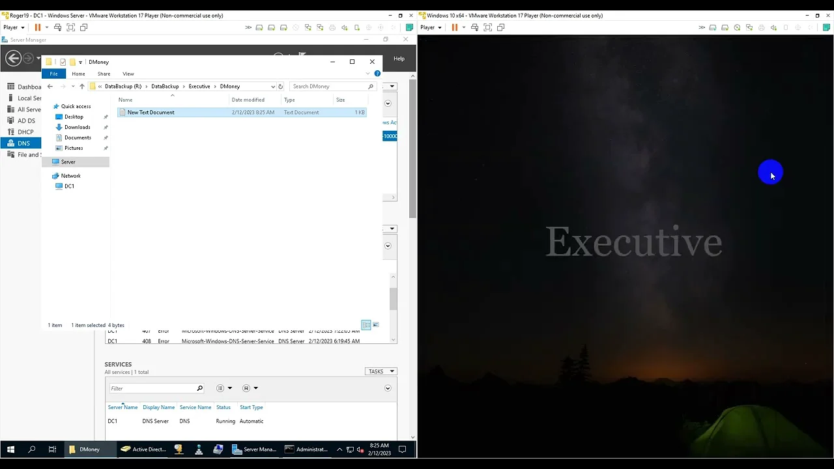
Task: Toggle properties checkmark in quick access toolbar
Action: tap(63, 62)
